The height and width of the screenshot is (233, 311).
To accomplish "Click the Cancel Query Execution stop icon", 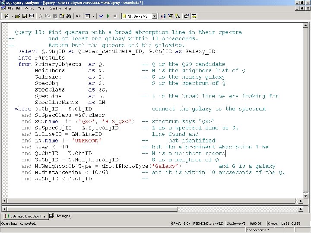I will pos(115,16).
